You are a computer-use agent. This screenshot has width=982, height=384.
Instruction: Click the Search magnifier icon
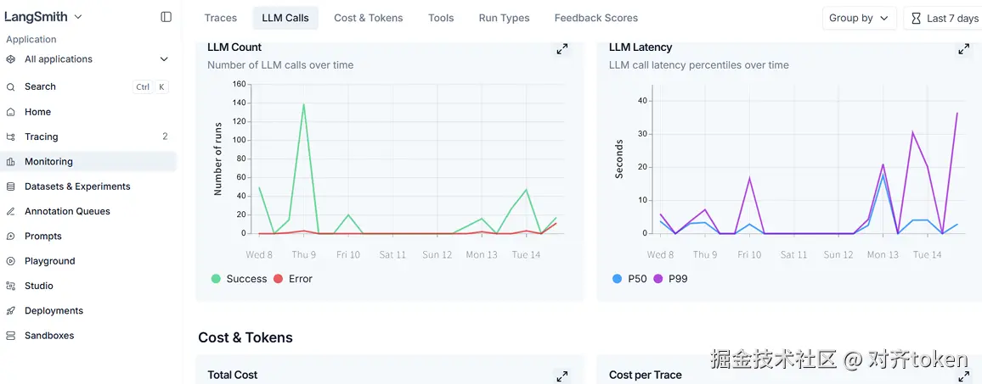click(x=11, y=87)
